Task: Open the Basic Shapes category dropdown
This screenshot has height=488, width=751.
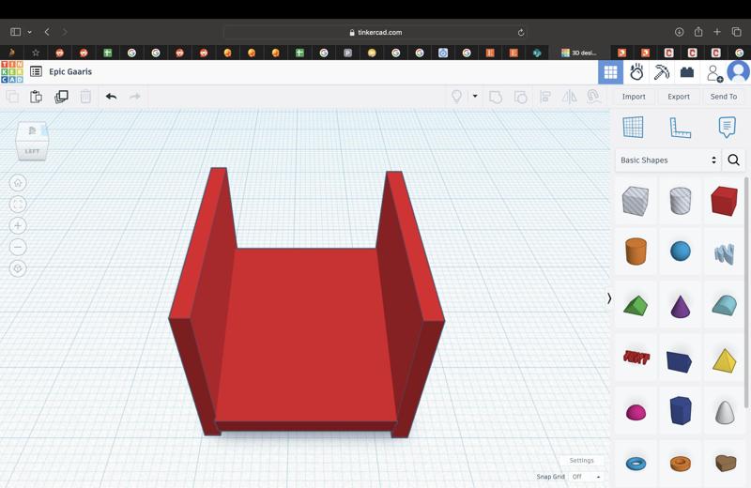Action: (667, 160)
